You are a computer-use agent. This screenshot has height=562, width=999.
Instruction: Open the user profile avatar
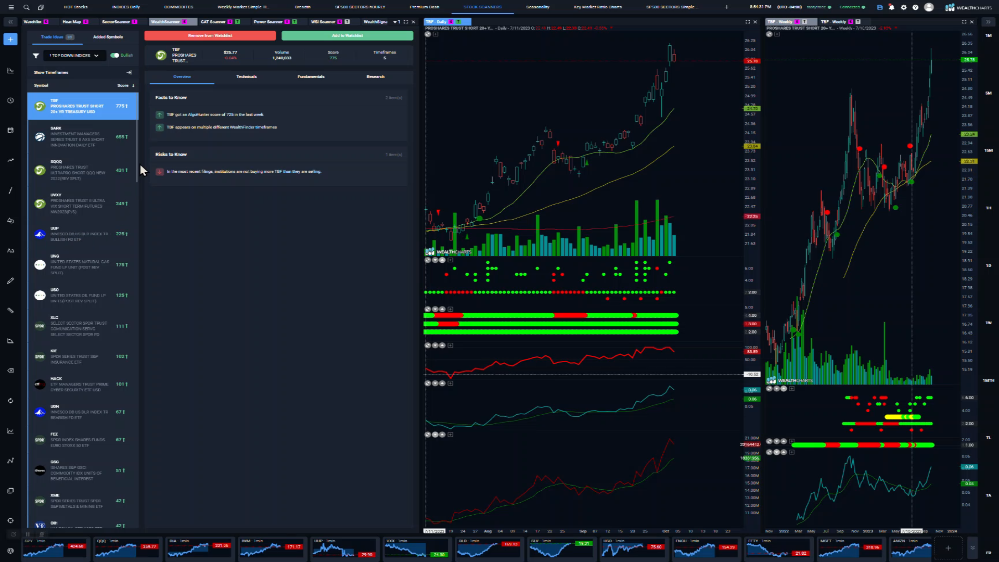pos(929,7)
